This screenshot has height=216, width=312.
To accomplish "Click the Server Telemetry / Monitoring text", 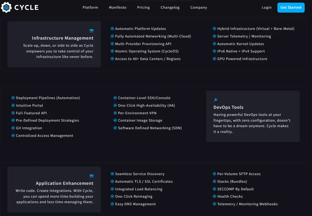I will pos(244,36).
